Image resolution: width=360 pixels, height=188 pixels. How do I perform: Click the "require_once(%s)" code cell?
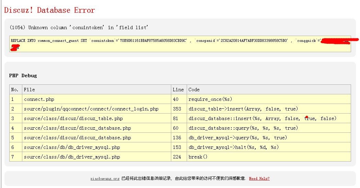coord(210,99)
